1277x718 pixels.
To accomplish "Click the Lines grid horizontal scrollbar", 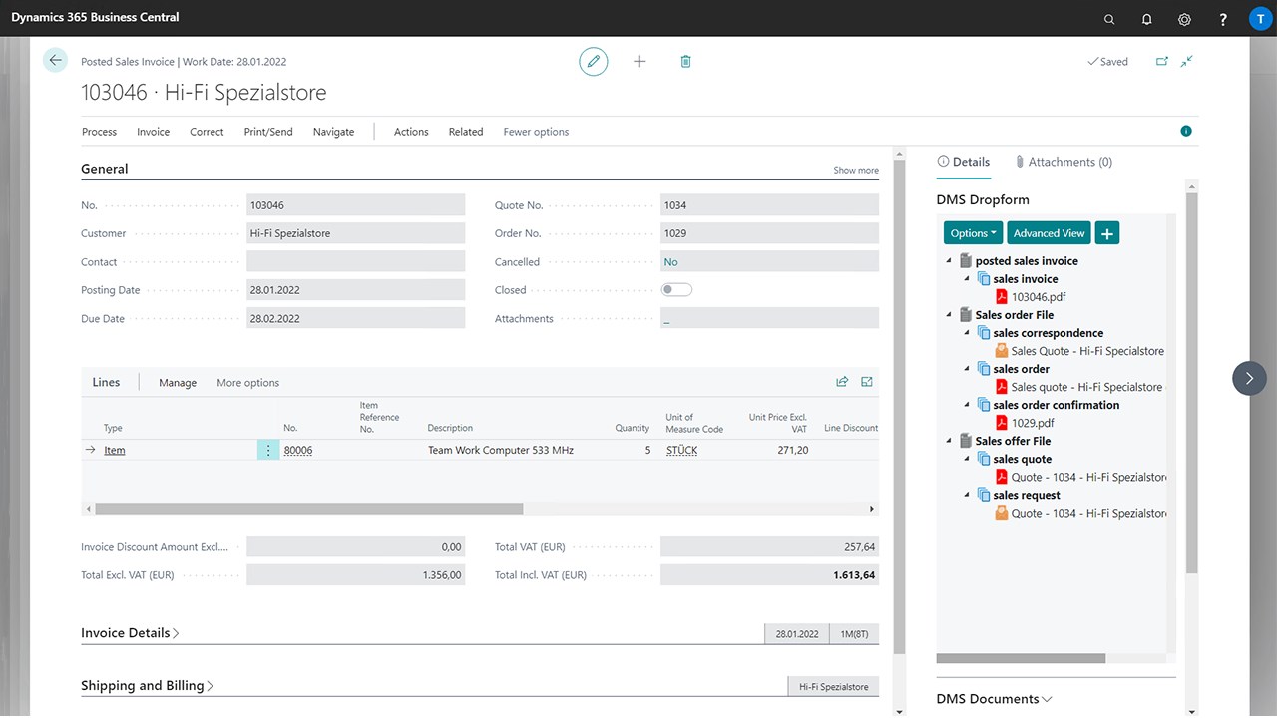I will (x=307, y=509).
